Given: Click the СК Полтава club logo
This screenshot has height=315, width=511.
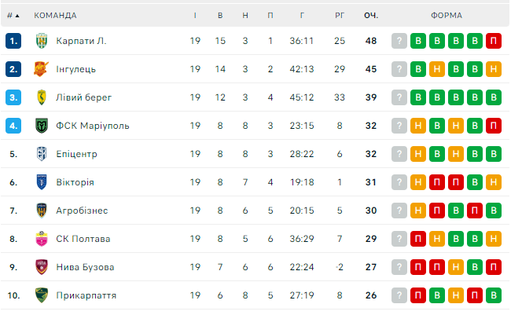Looking at the screenshot, I should tap(42, 239).
